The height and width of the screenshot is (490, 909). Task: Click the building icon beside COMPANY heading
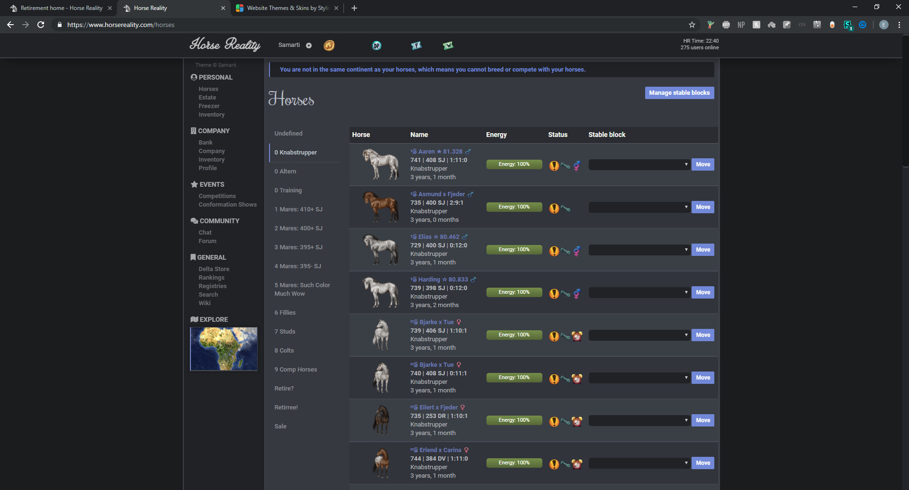(x=193, y=130)
